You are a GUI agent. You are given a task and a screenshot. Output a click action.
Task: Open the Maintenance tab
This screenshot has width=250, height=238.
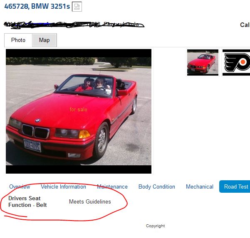112,186
